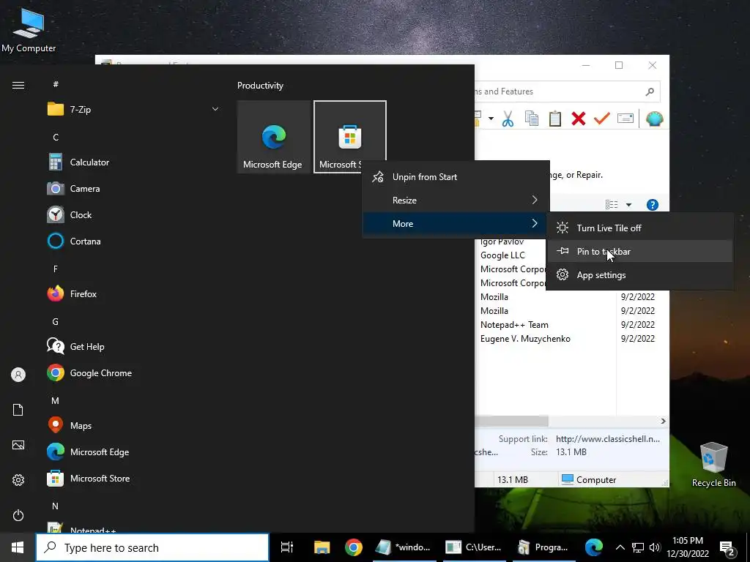The image size is (750, 562).
Task: Open the Clock app
Action: [x=81, y=215]
